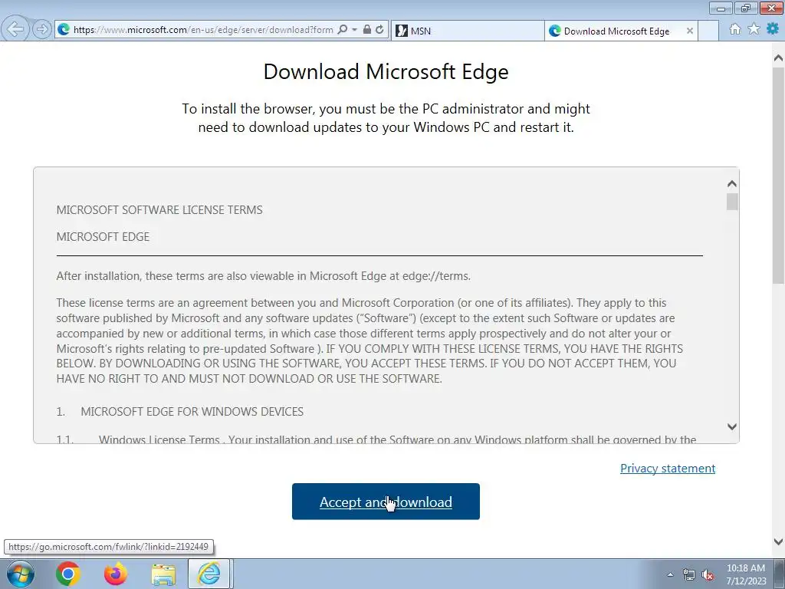
Task: Go to home page via Home icon
Action: point(735,29)
